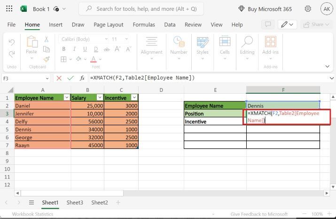Open the Settings gear icon

308,9
